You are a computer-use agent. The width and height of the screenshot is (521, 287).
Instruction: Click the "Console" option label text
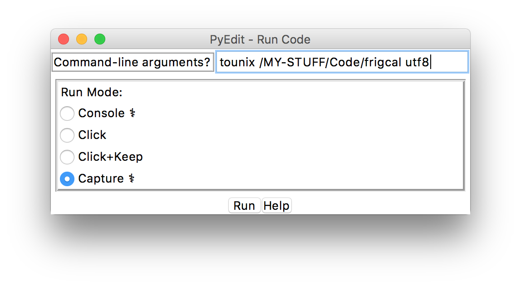tap(101, 114)
